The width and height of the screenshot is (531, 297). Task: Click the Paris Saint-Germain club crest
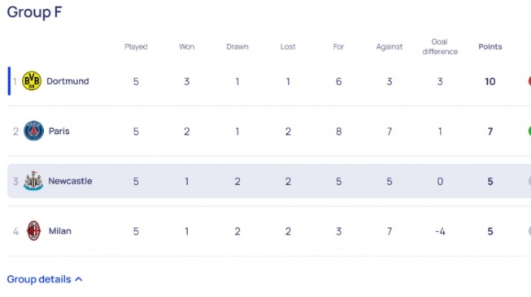click(33, 131)
